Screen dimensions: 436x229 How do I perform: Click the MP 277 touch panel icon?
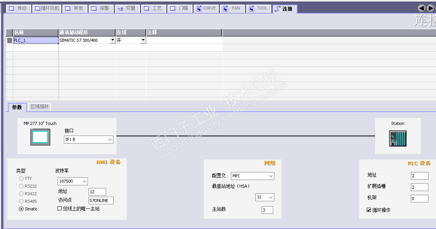(40, 137)
